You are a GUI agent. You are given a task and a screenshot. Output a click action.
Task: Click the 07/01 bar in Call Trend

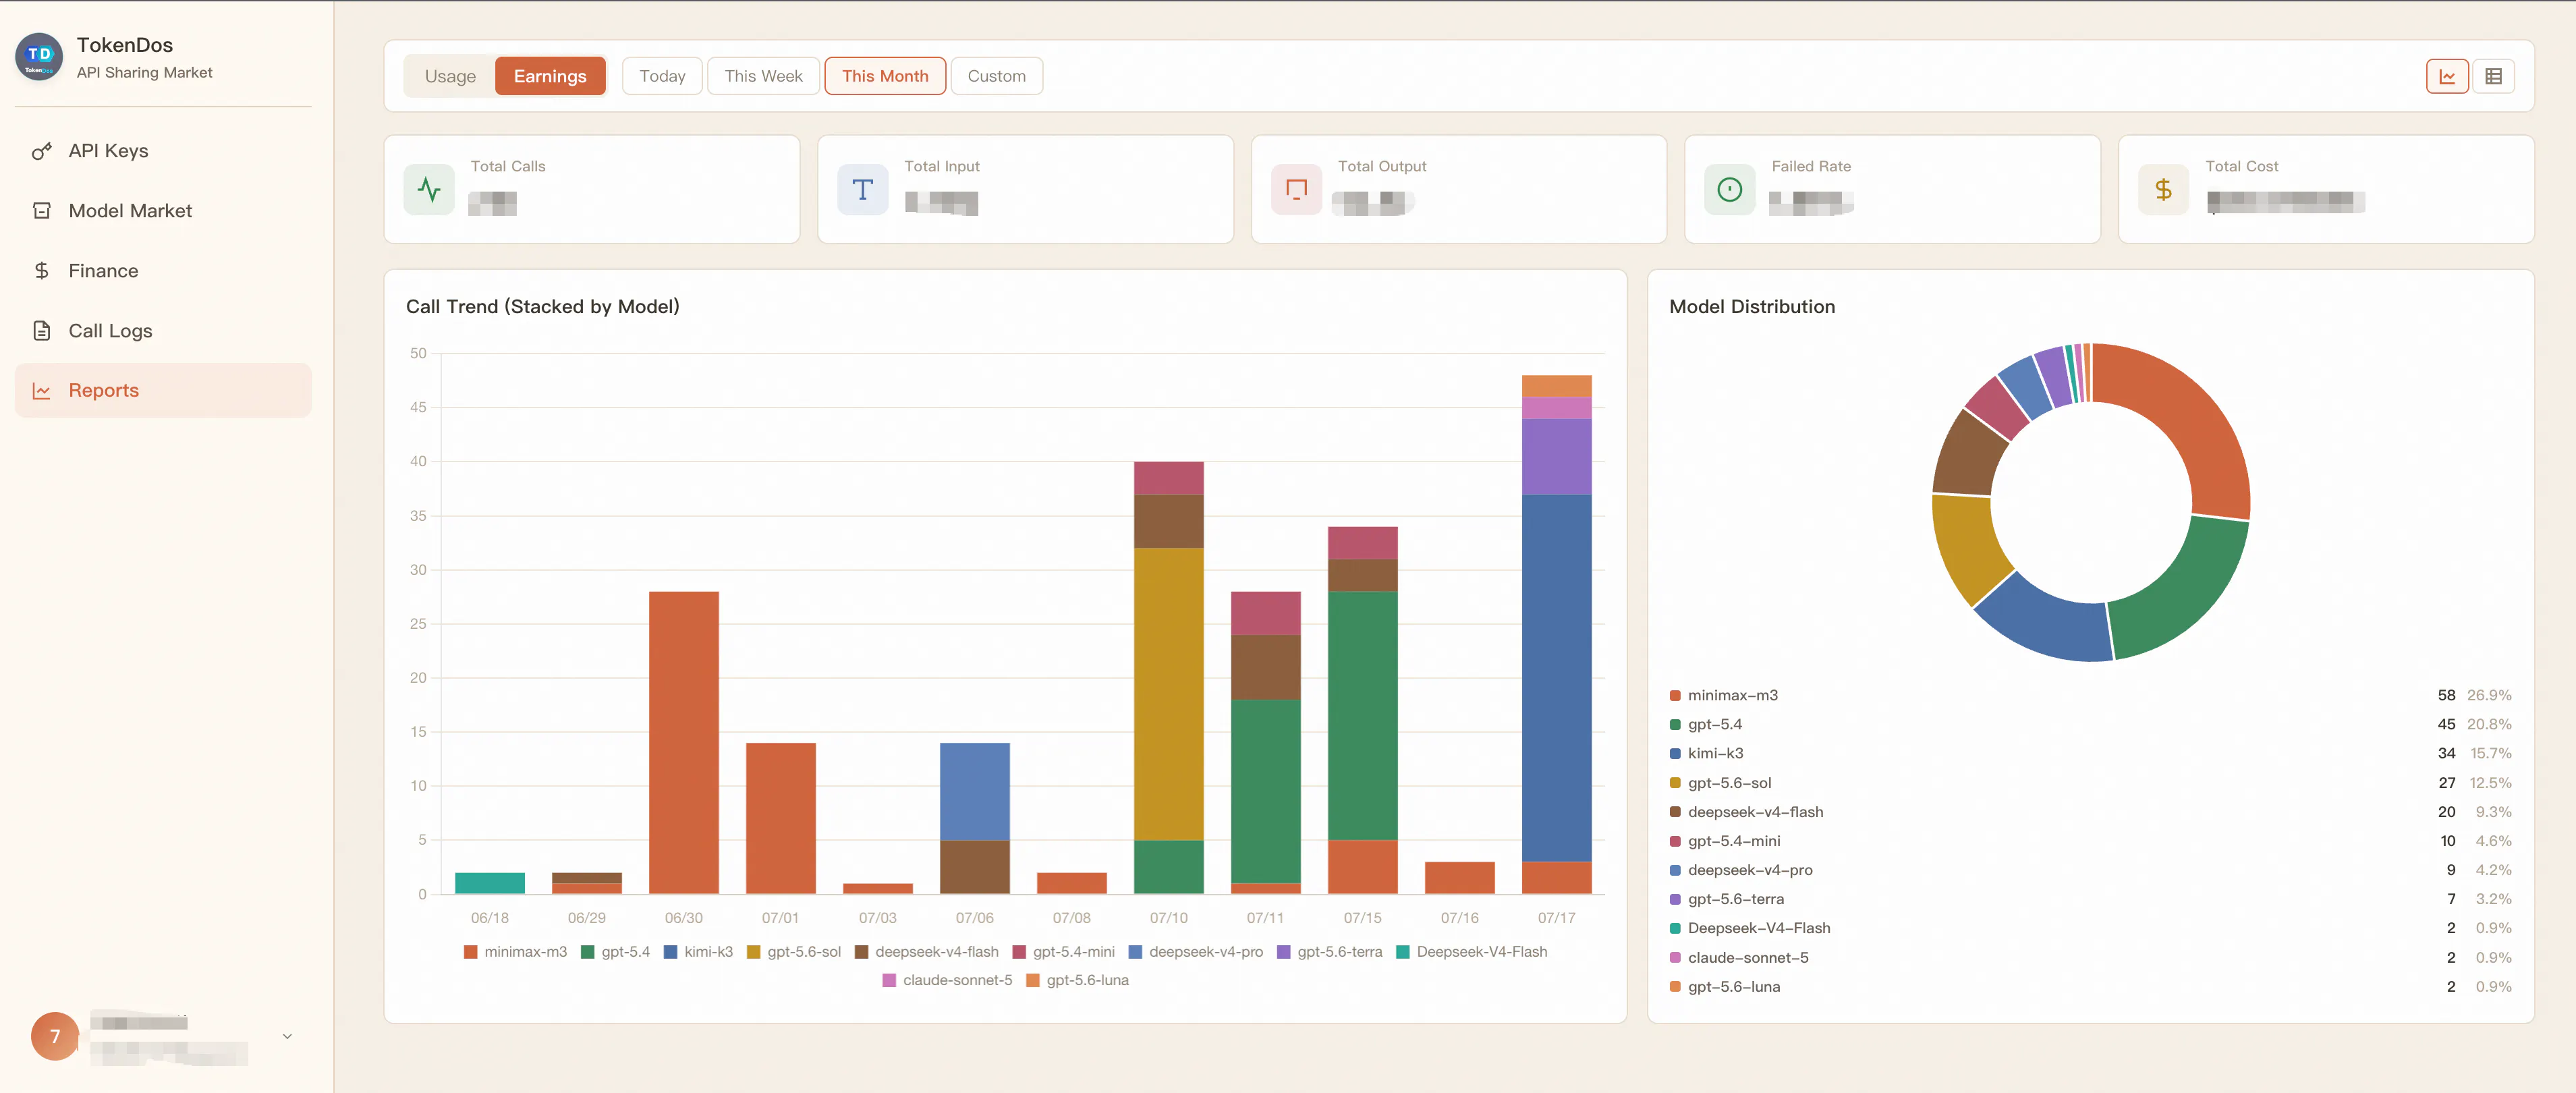[780, 818]
